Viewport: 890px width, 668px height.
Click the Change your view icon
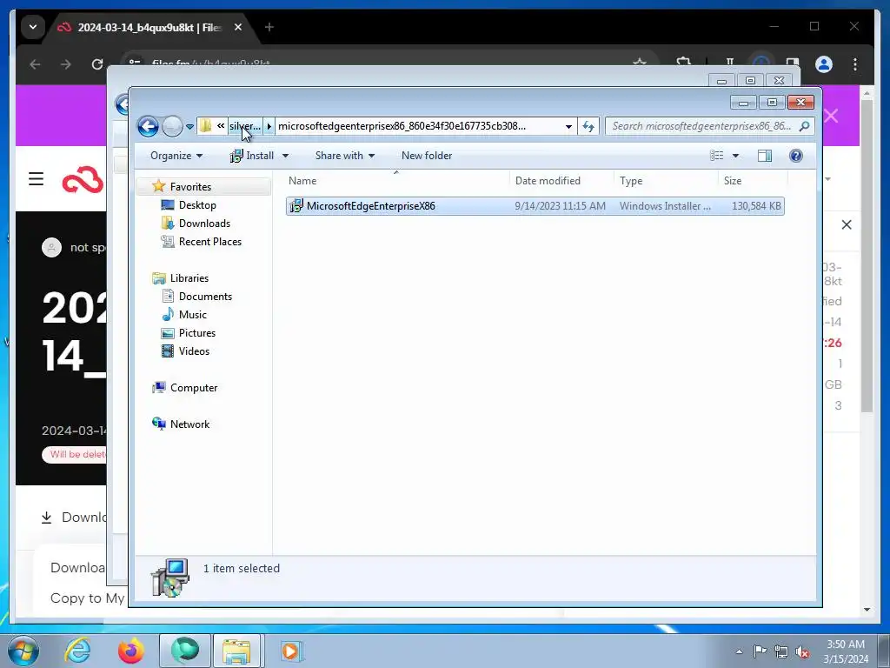point(717,156)
